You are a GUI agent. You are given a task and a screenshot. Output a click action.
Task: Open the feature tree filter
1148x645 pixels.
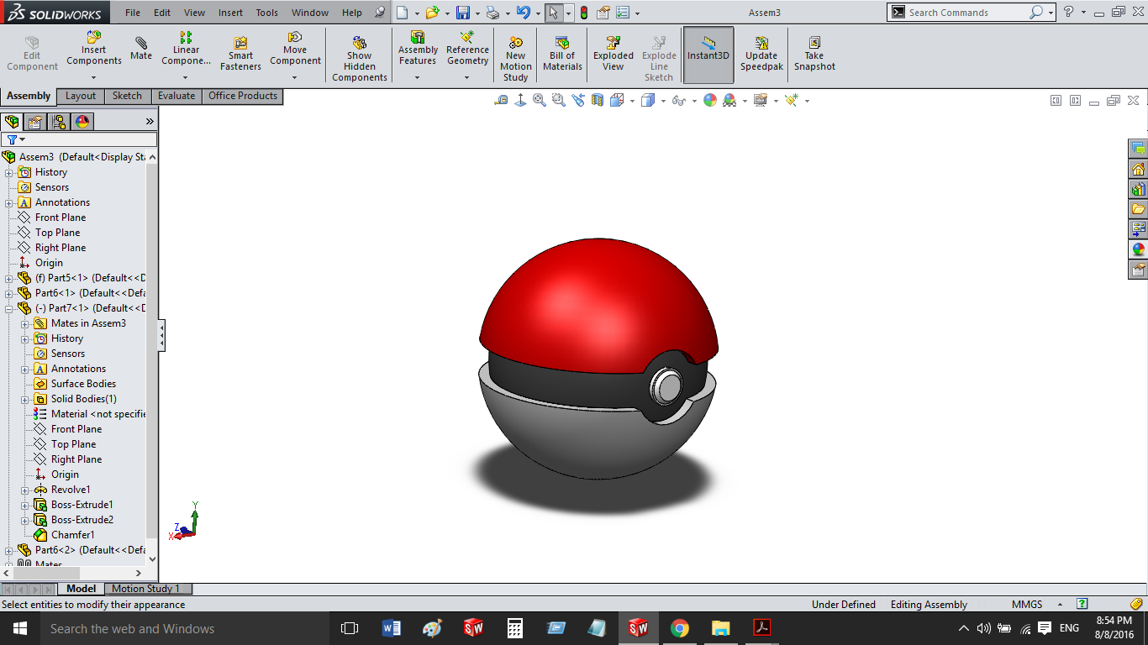[x=16, y=139]
